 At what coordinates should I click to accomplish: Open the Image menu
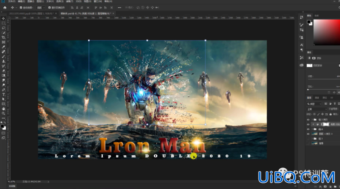[31, 1]
